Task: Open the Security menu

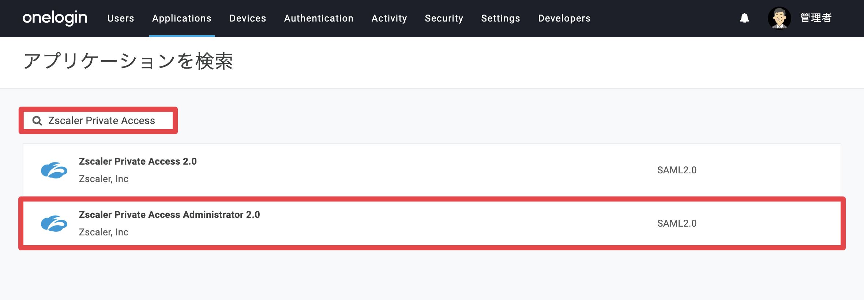Action: 444,18
